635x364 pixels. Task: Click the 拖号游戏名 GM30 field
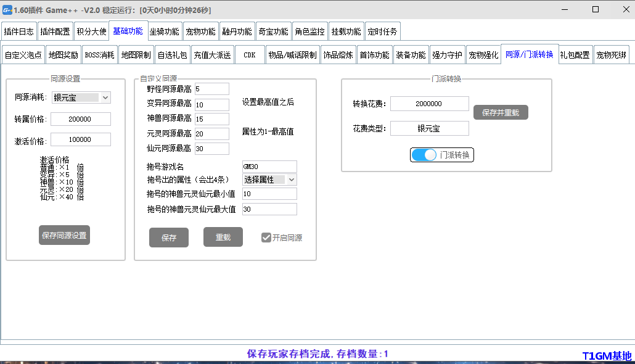click(269, 167)
